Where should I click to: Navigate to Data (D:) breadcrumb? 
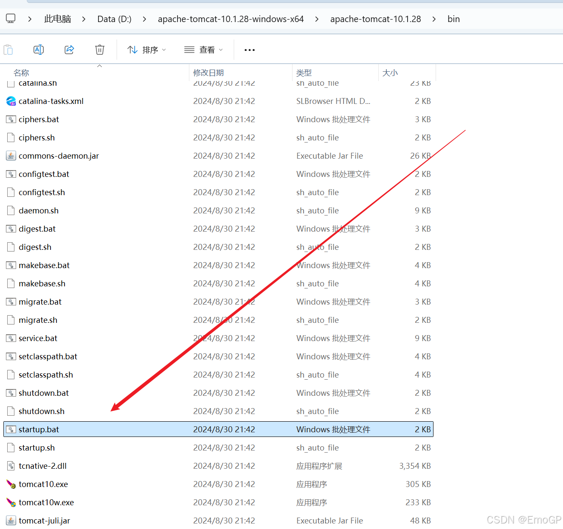[114, 19]
